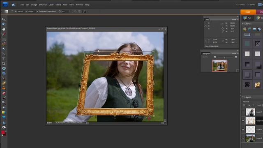
Task: Click the Navigator image thumbnail
Action: click(x=219, y=66)
